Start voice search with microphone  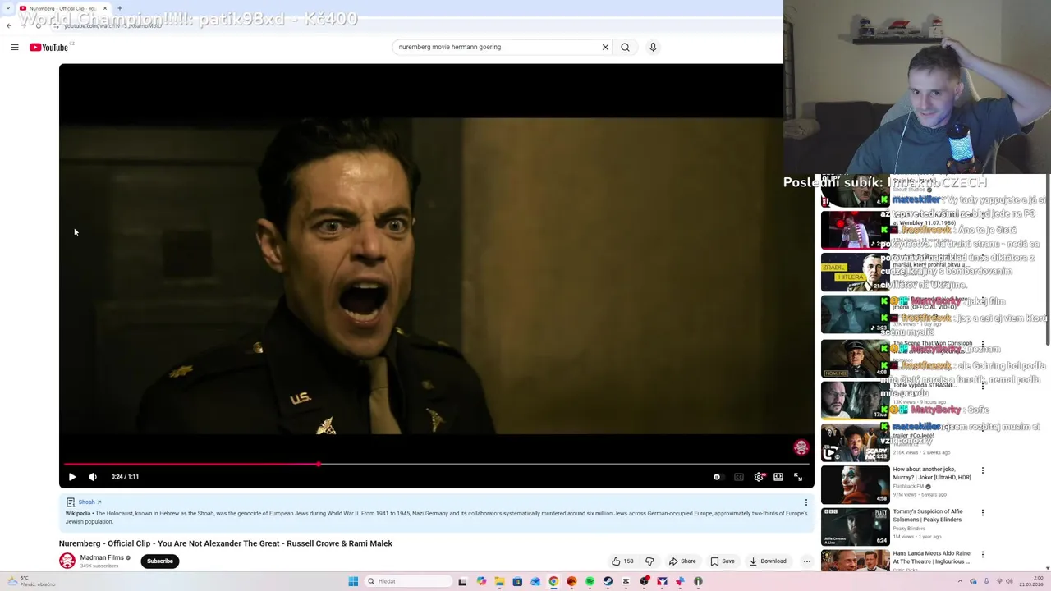coord(653,47)
